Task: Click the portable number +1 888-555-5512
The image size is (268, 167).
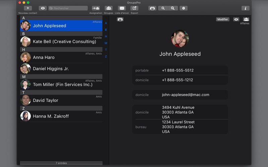Action: pyautogui.click(x=178, y=70)
